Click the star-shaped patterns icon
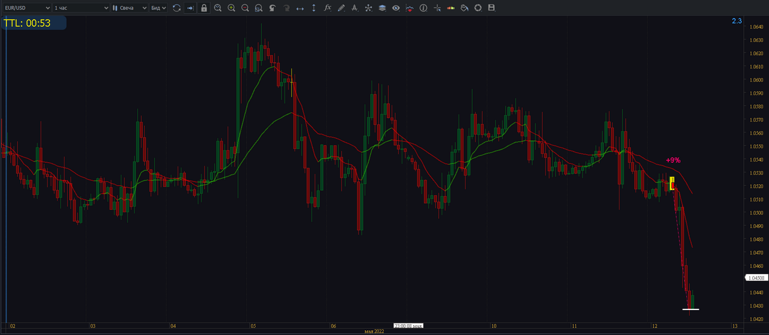This screenshot has width=769, height=335. tap(368, 8)
